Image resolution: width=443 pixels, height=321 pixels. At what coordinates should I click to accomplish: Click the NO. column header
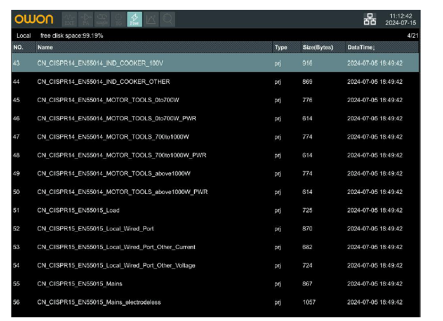tap(18, 48)
